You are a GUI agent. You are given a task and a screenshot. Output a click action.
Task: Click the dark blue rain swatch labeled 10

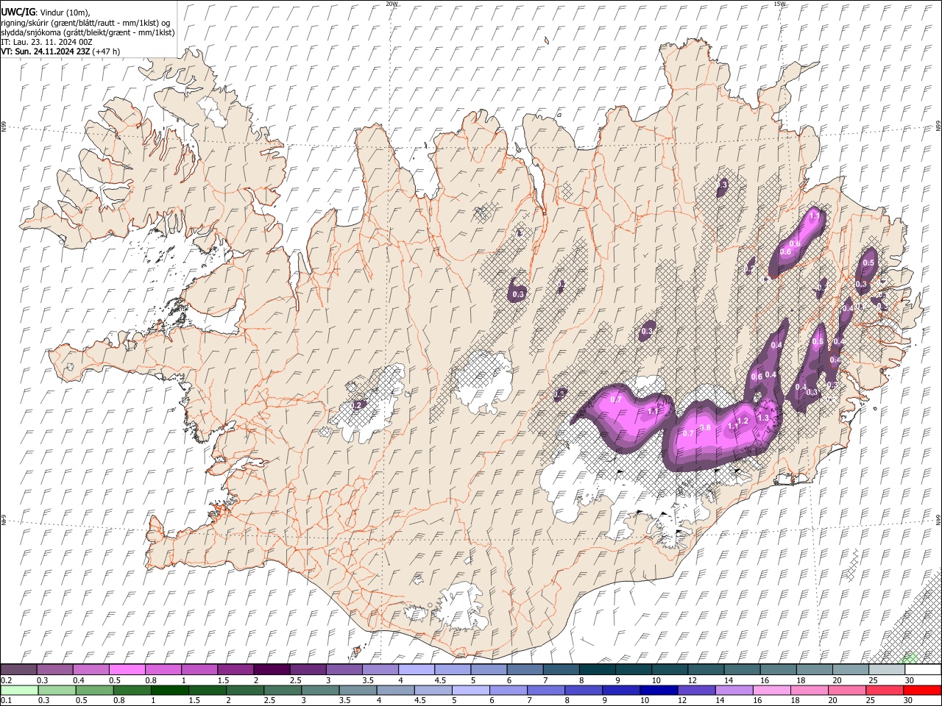click(657, 690)
